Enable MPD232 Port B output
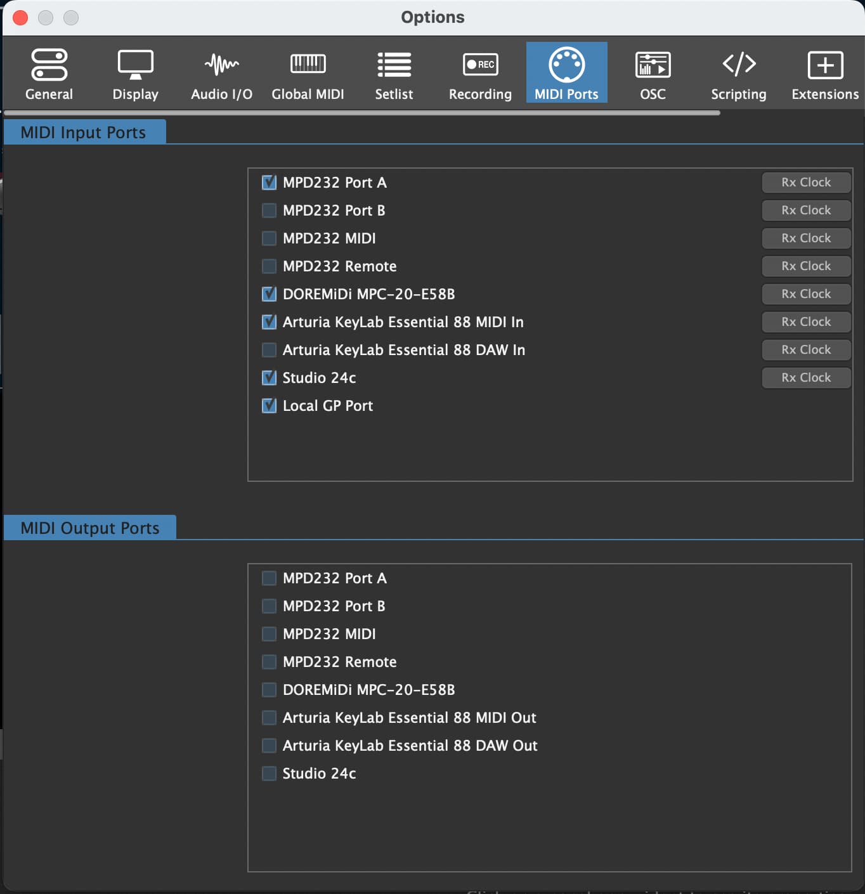Viewport: 865px width, 894px height. 269,606
